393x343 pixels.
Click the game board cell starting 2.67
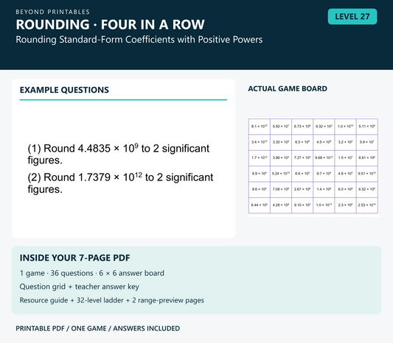click(x=302, y=189)
